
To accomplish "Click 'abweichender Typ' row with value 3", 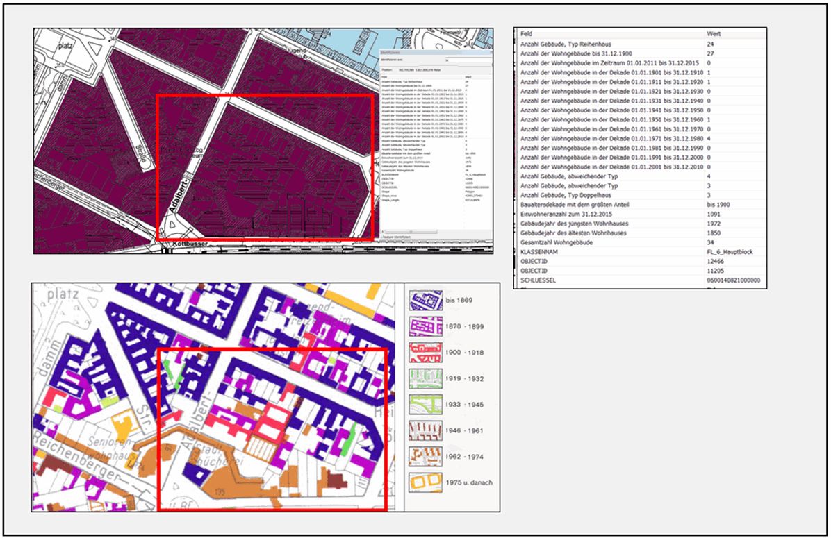I will 640,186.
